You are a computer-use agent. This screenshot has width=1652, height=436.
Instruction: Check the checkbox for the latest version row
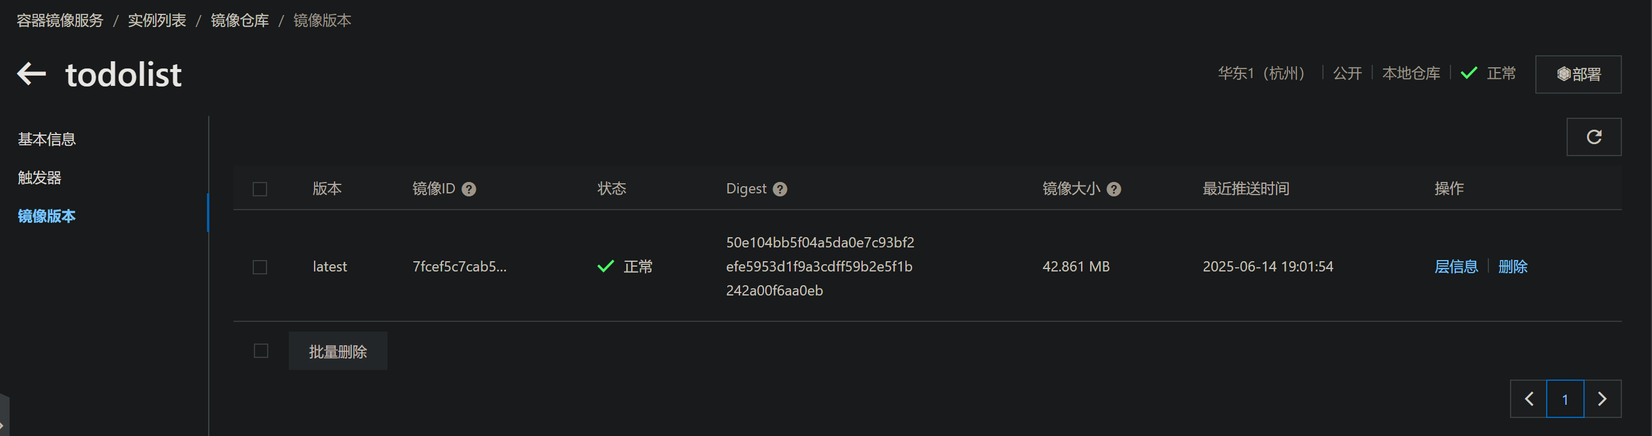(x=260, y=266)
